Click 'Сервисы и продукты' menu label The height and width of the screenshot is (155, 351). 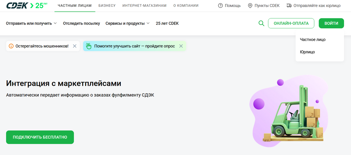pyautogui.click(x=125, y=23)
